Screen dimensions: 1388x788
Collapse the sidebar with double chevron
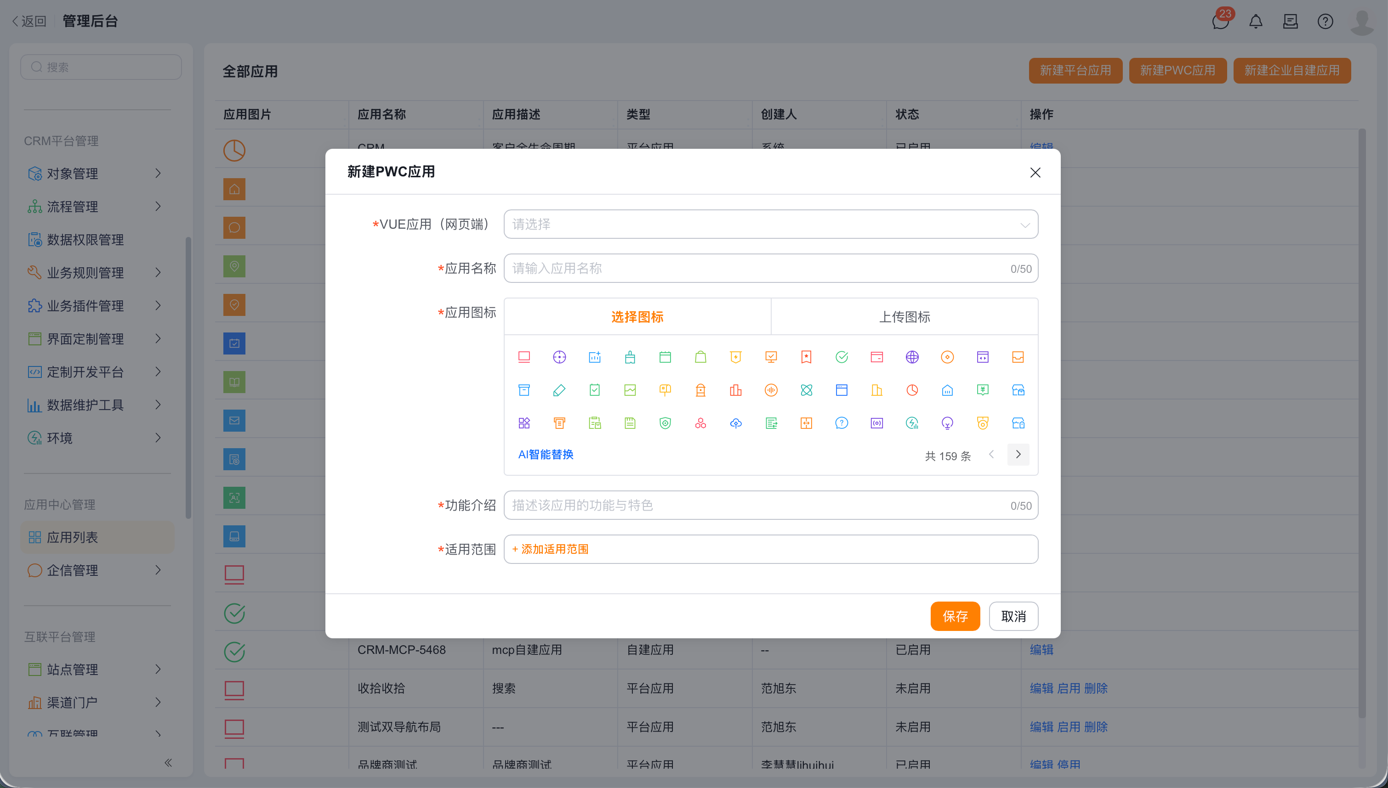click(168, 763)
